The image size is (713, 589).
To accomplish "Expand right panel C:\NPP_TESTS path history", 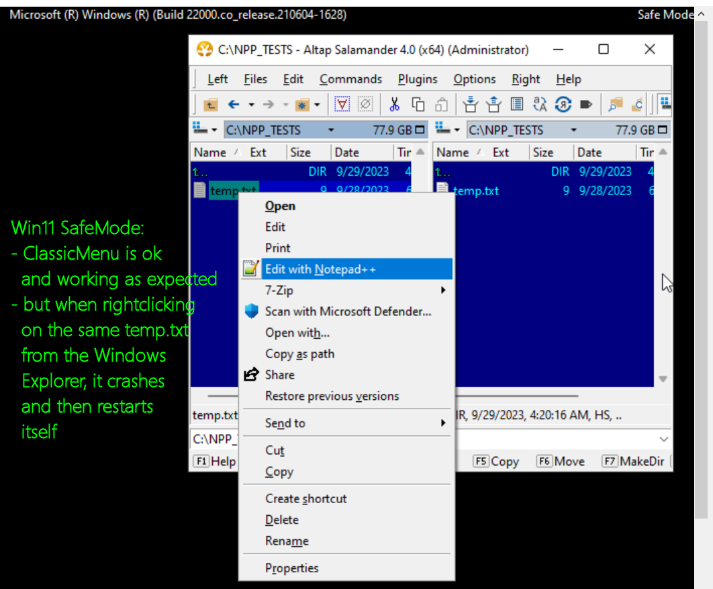I will [x=574, y=130].
